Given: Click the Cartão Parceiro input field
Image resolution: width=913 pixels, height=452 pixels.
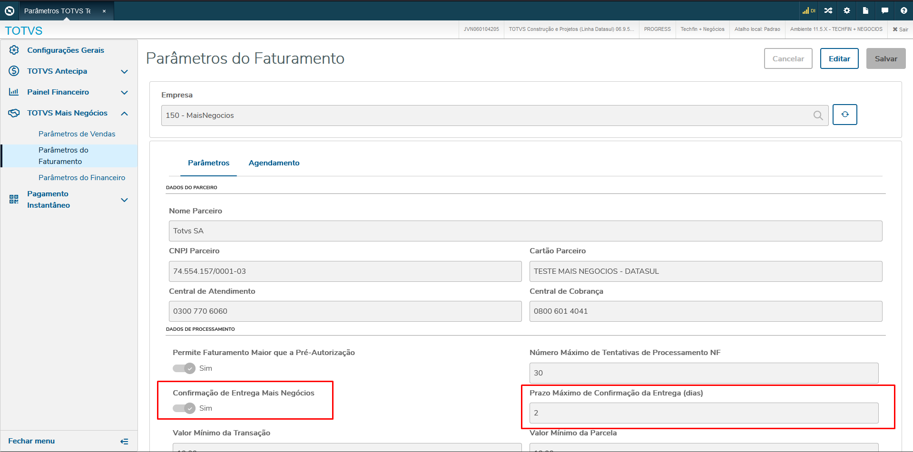Looking at the screenshot, I should coord(706,271).
